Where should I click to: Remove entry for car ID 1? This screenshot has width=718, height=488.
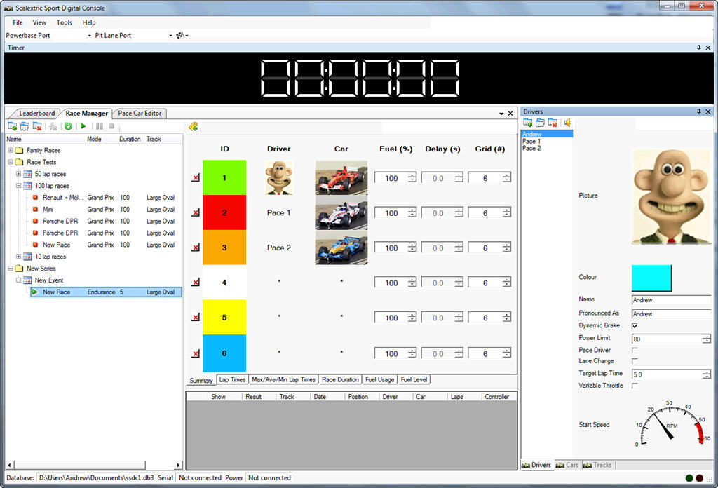(x=196, y=177)
